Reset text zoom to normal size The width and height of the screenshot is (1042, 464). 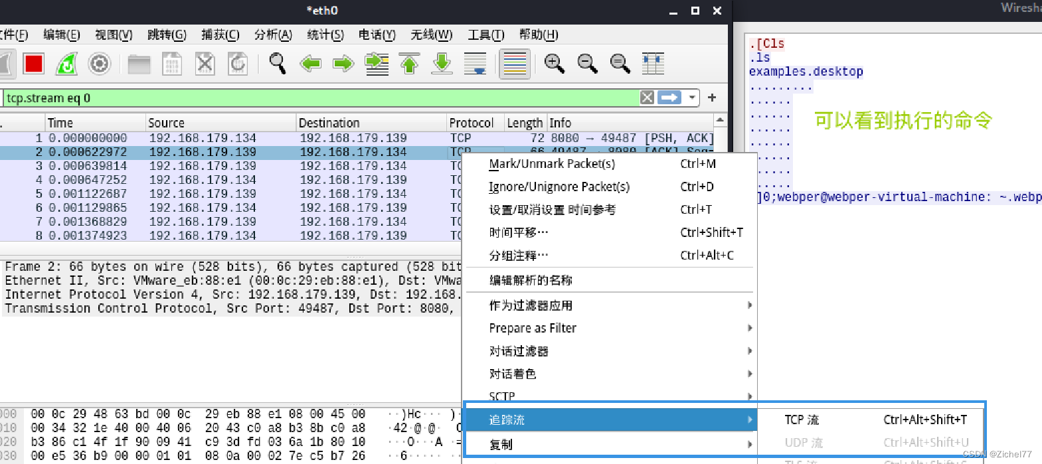point(620,64)
